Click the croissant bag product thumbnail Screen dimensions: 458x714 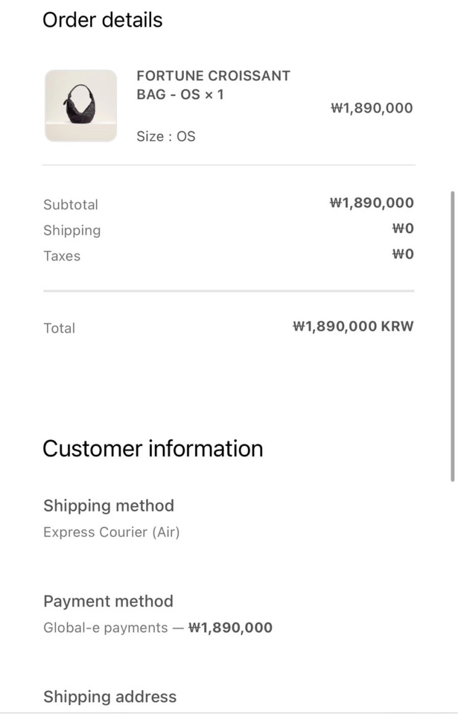(81, 105)
